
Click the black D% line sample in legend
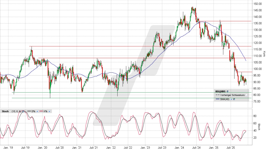click(28, 111)
